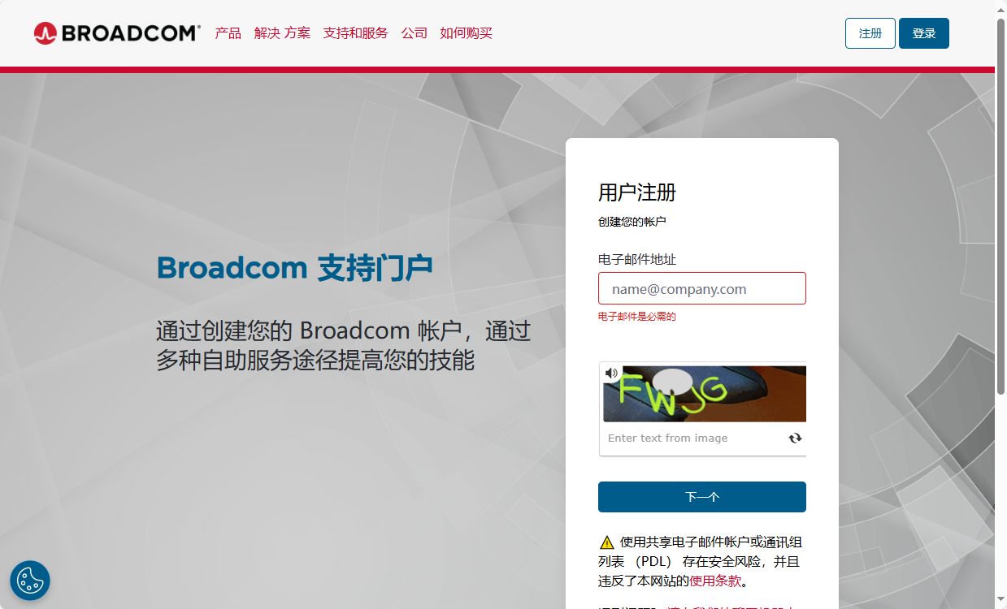The width and height of the screenshot is (1007, 609).
Task: Open the cookie settings icon
Action: (x=30, y=581)
